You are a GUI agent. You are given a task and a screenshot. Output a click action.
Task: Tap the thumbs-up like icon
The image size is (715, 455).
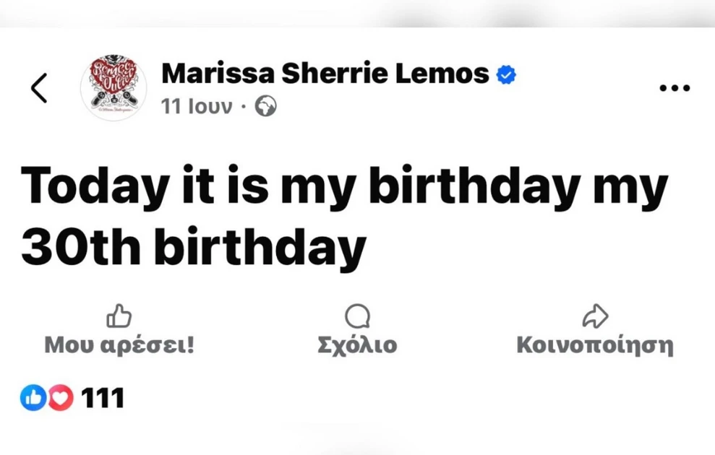click(x=119, y=316)
